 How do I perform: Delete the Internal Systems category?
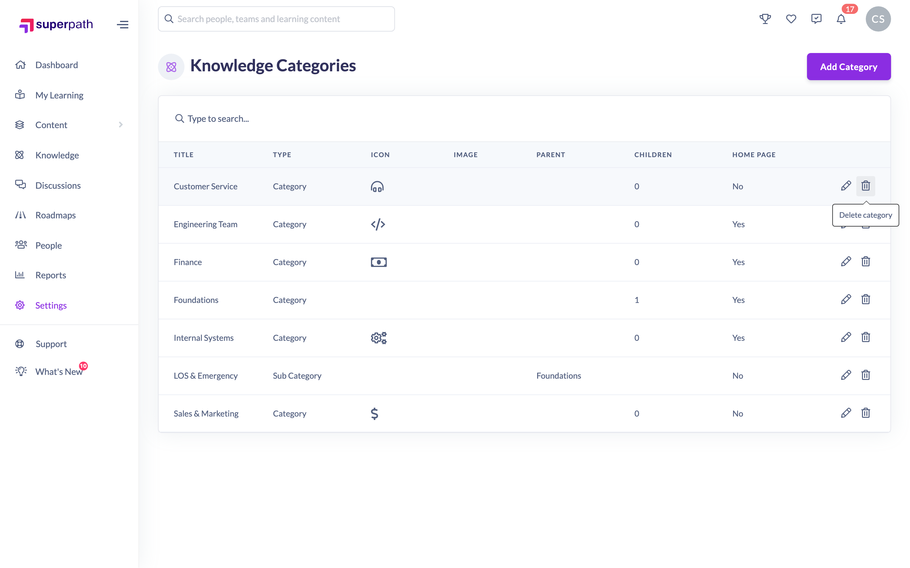point(866,337)
